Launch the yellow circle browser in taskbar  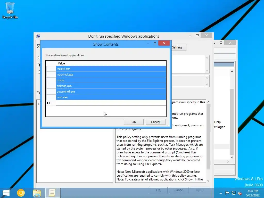coord(21,193)
